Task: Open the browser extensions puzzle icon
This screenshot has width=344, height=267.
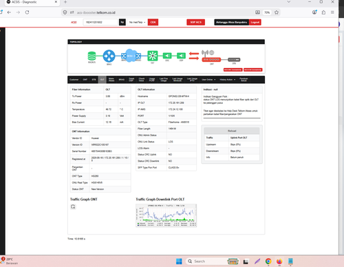Action: pyautogui.click(x=323, y=12)
